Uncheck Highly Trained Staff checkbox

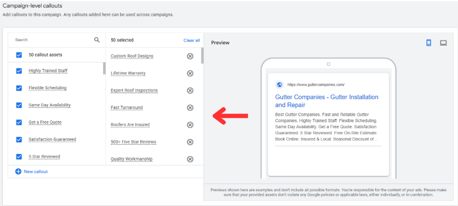[19, 71]
